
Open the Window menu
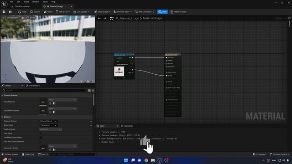36,2
